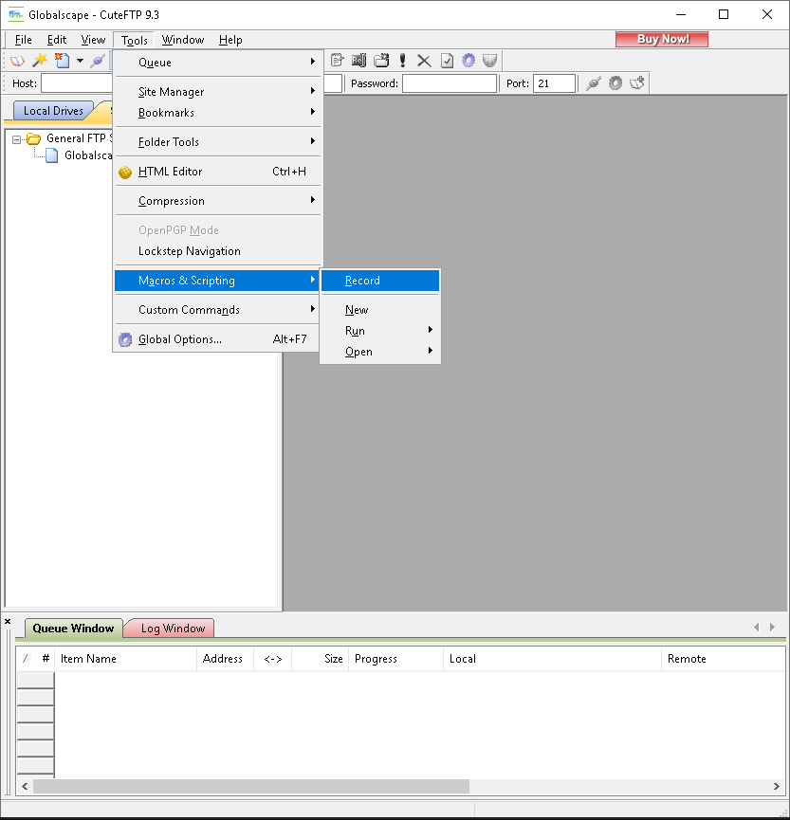This screenshot has width=790, height=820.
Task: Click the Host input field
Action: [77, 83]
